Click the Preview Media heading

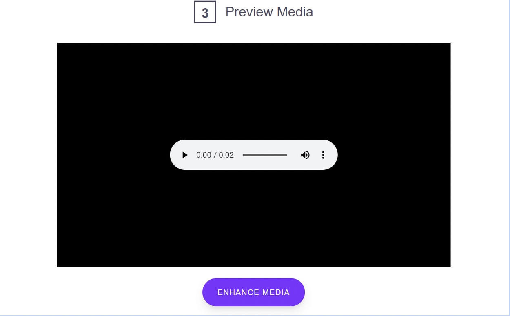pyautogui.click(x=268, y=12)
